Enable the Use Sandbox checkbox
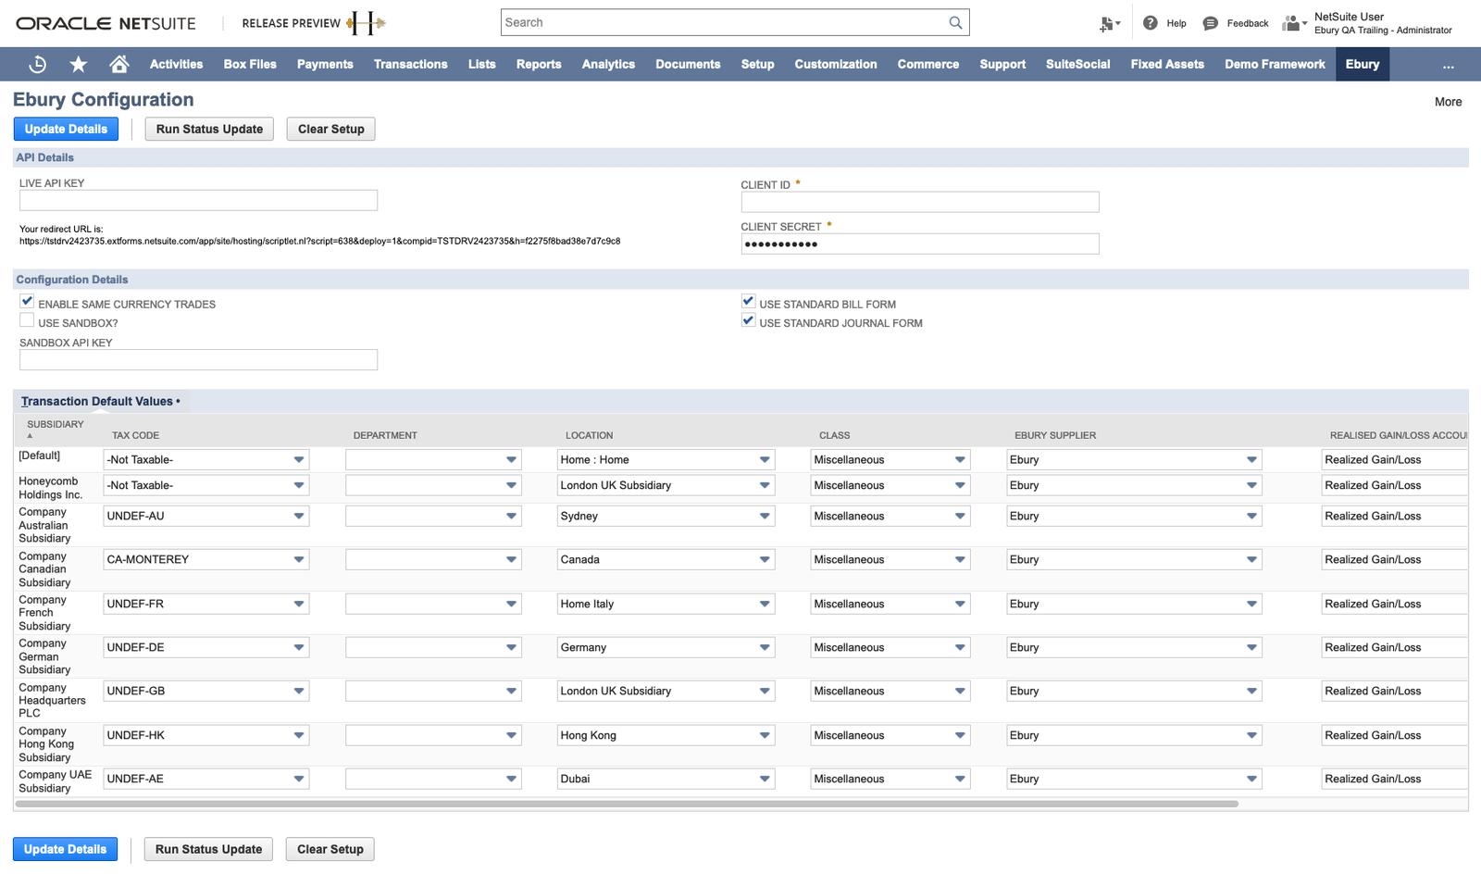This screenshot has width=1481, height=874. [x=27, y=320]
